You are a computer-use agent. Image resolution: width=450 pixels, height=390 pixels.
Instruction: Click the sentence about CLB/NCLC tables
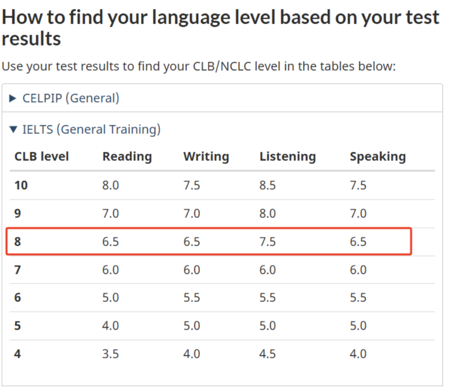point(198,66)
